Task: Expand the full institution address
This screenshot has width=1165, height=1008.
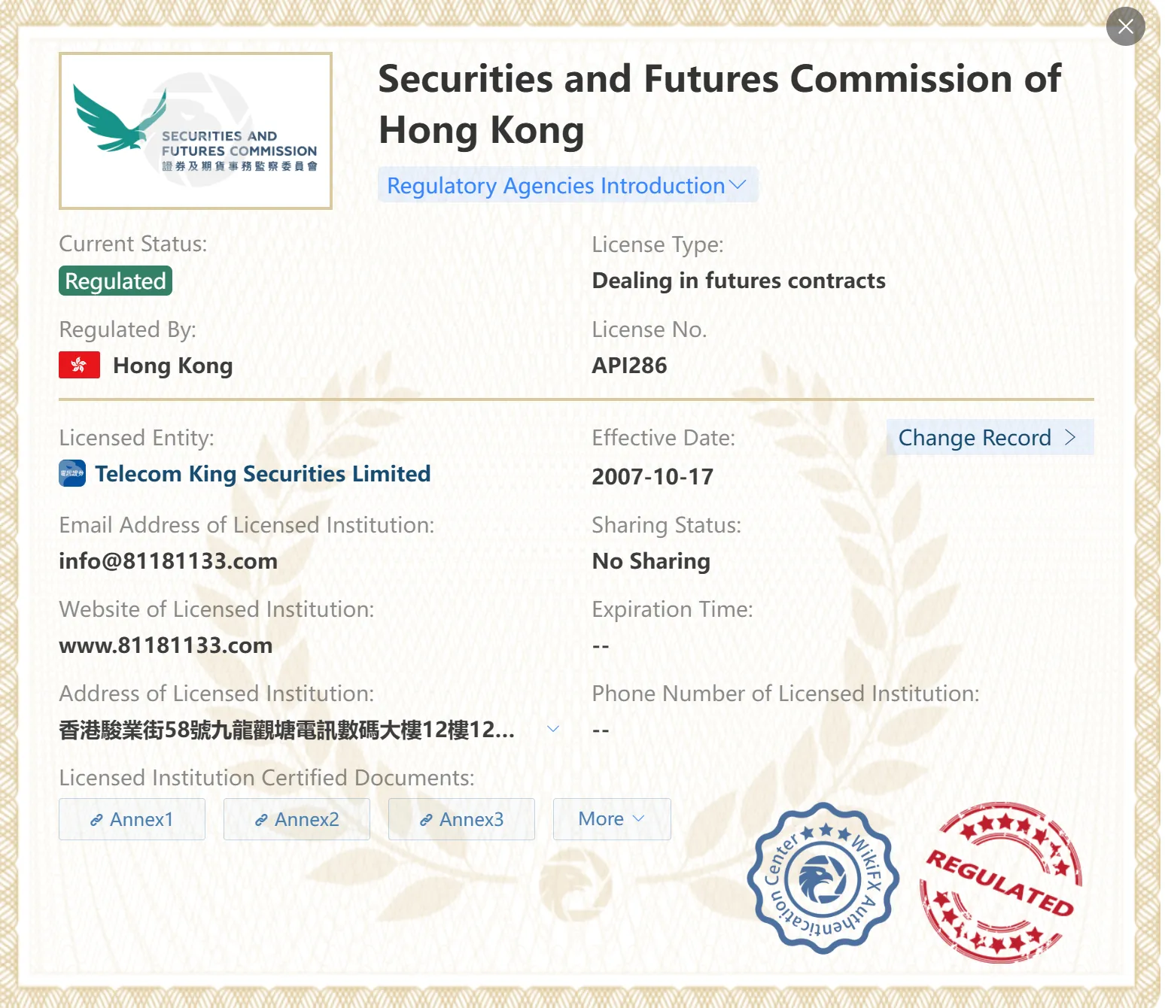Action: 553,729
